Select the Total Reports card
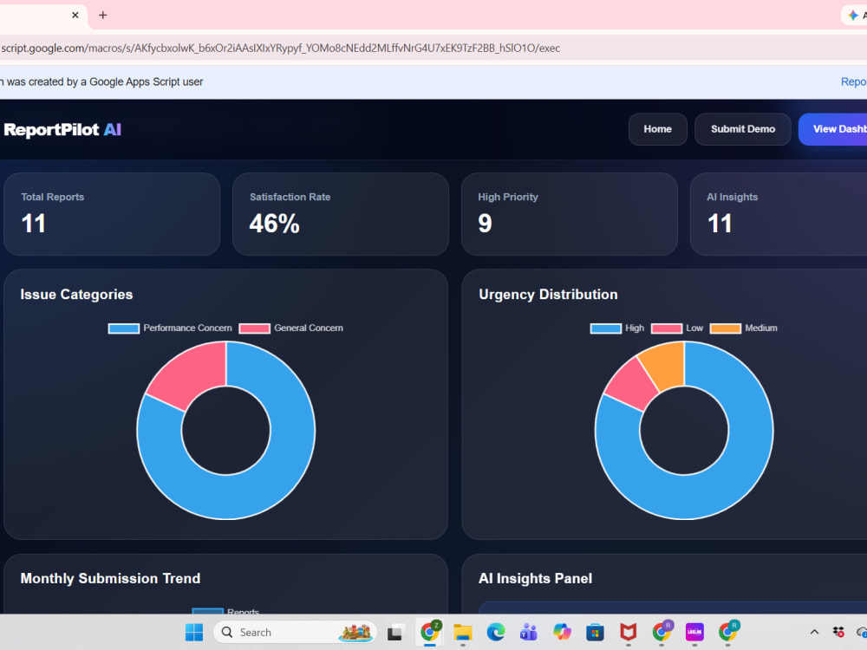The width and height of the screenshot is (867, 650). pos(112,214)
